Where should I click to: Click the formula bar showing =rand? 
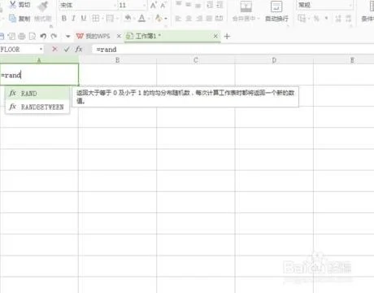coord(233,50)
